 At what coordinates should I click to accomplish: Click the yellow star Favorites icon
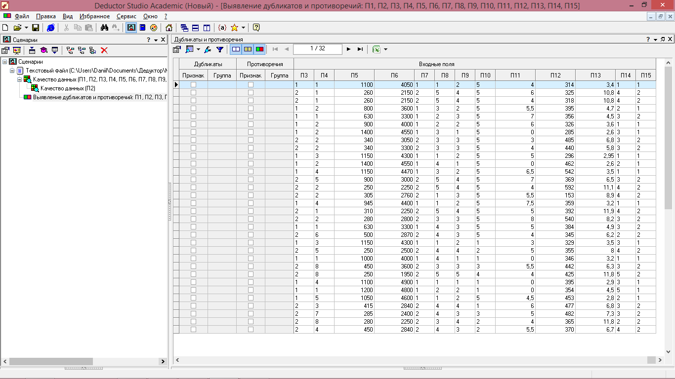pyautogui.click(x=234, y=28)
